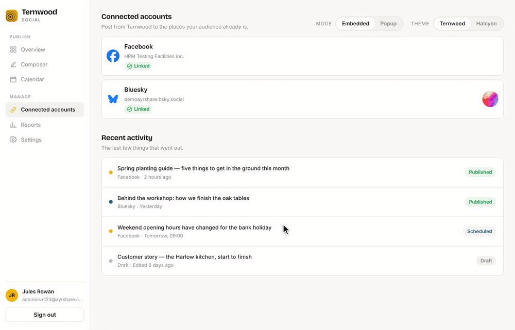This screenshot has height=330, width=515.
Task: Open the Facebook account card
Action: (x=302, y=56)
